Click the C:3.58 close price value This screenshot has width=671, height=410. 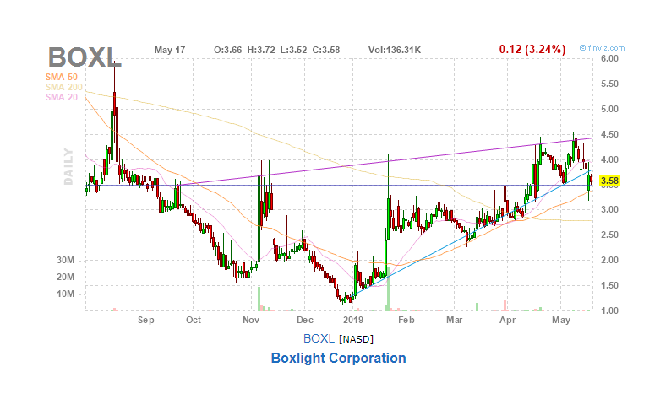click(326, 50)
